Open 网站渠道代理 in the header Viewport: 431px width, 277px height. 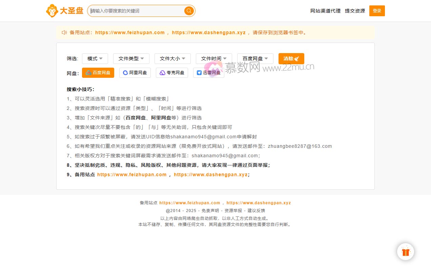pos(325,11)
